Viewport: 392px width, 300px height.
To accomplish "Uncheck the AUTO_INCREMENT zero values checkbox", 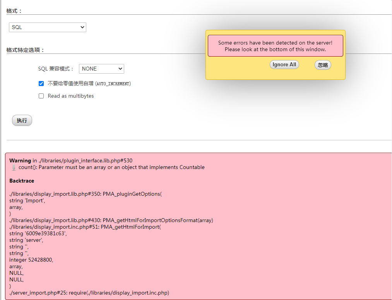I will [41, 83].
